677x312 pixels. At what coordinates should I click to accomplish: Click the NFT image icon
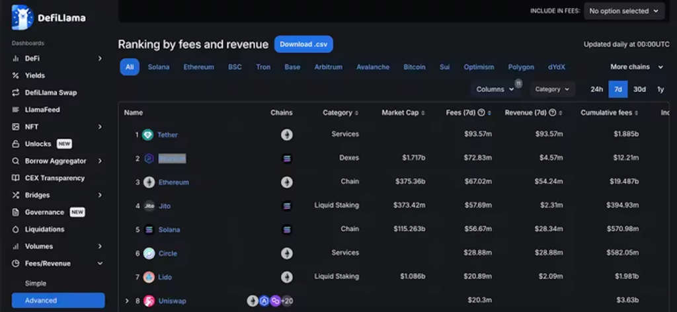(x=16, y=127)
